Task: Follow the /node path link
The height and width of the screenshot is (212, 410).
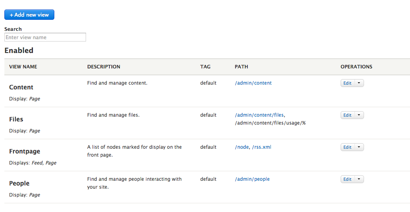Action: tap(241, 147)
